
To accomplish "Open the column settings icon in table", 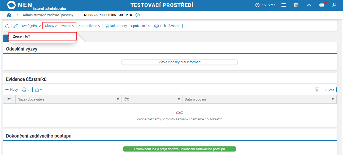I will pos(9,99).
